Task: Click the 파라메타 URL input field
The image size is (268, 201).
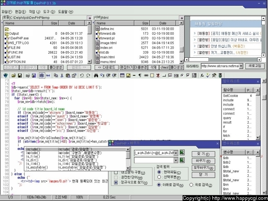Action: (220, 66)
